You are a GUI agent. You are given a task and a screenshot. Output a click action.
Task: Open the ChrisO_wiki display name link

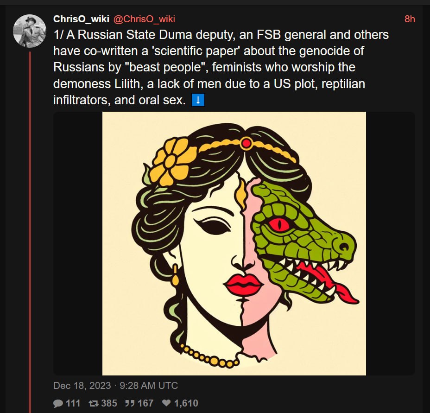[x=81, y=19]
